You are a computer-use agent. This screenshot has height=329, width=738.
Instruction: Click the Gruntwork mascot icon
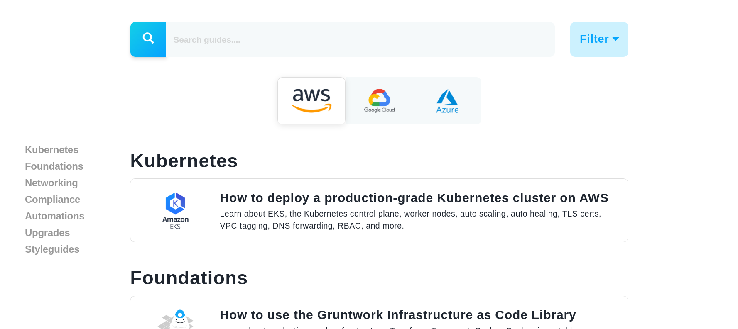tap(176, 319)
